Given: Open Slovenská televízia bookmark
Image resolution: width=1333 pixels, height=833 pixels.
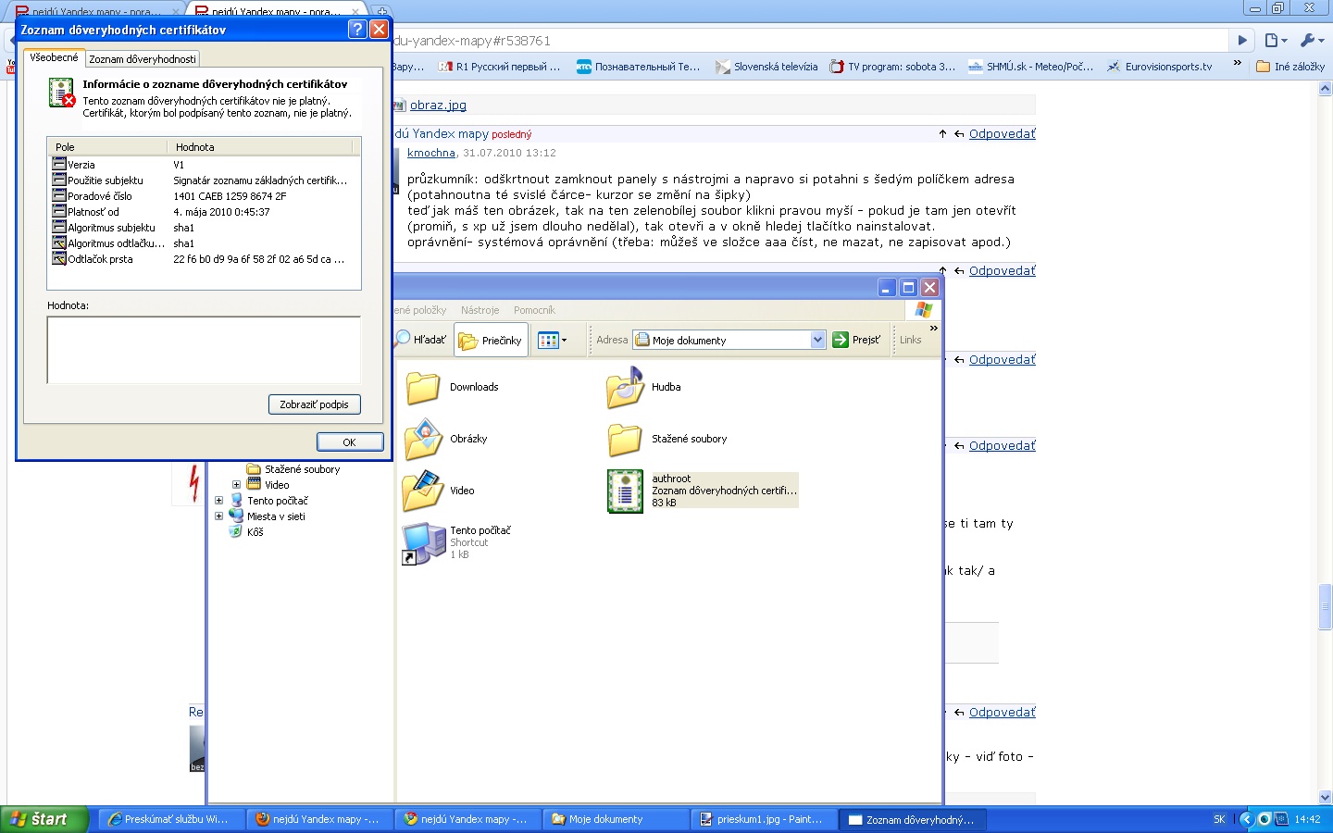Looking at the screenshot, I should 767,67.
